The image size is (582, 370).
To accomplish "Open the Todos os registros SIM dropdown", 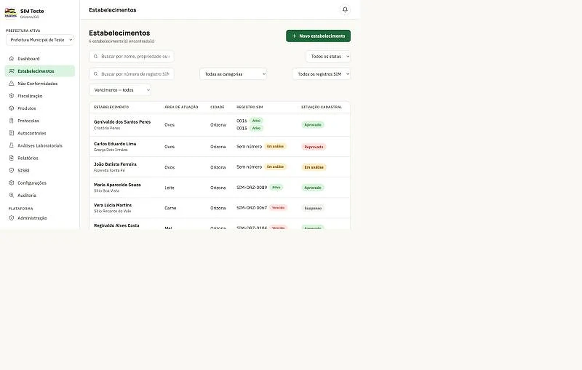I will point(322,74).
